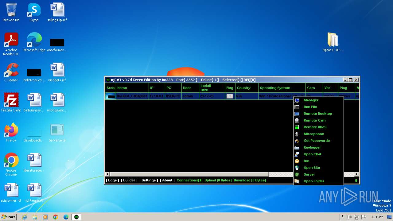The height and width of the screenshot is (221, 393).
Task: Open the Settings link
Action: point(149,180)
